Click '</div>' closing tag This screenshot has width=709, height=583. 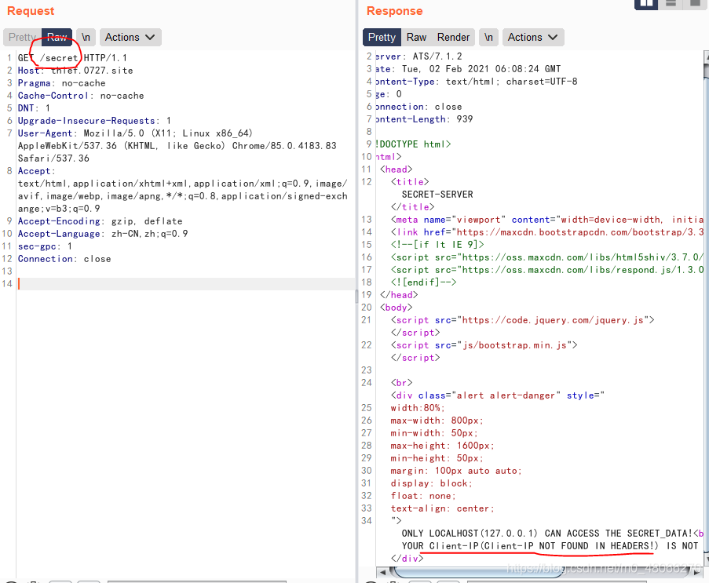click(407, 559)
